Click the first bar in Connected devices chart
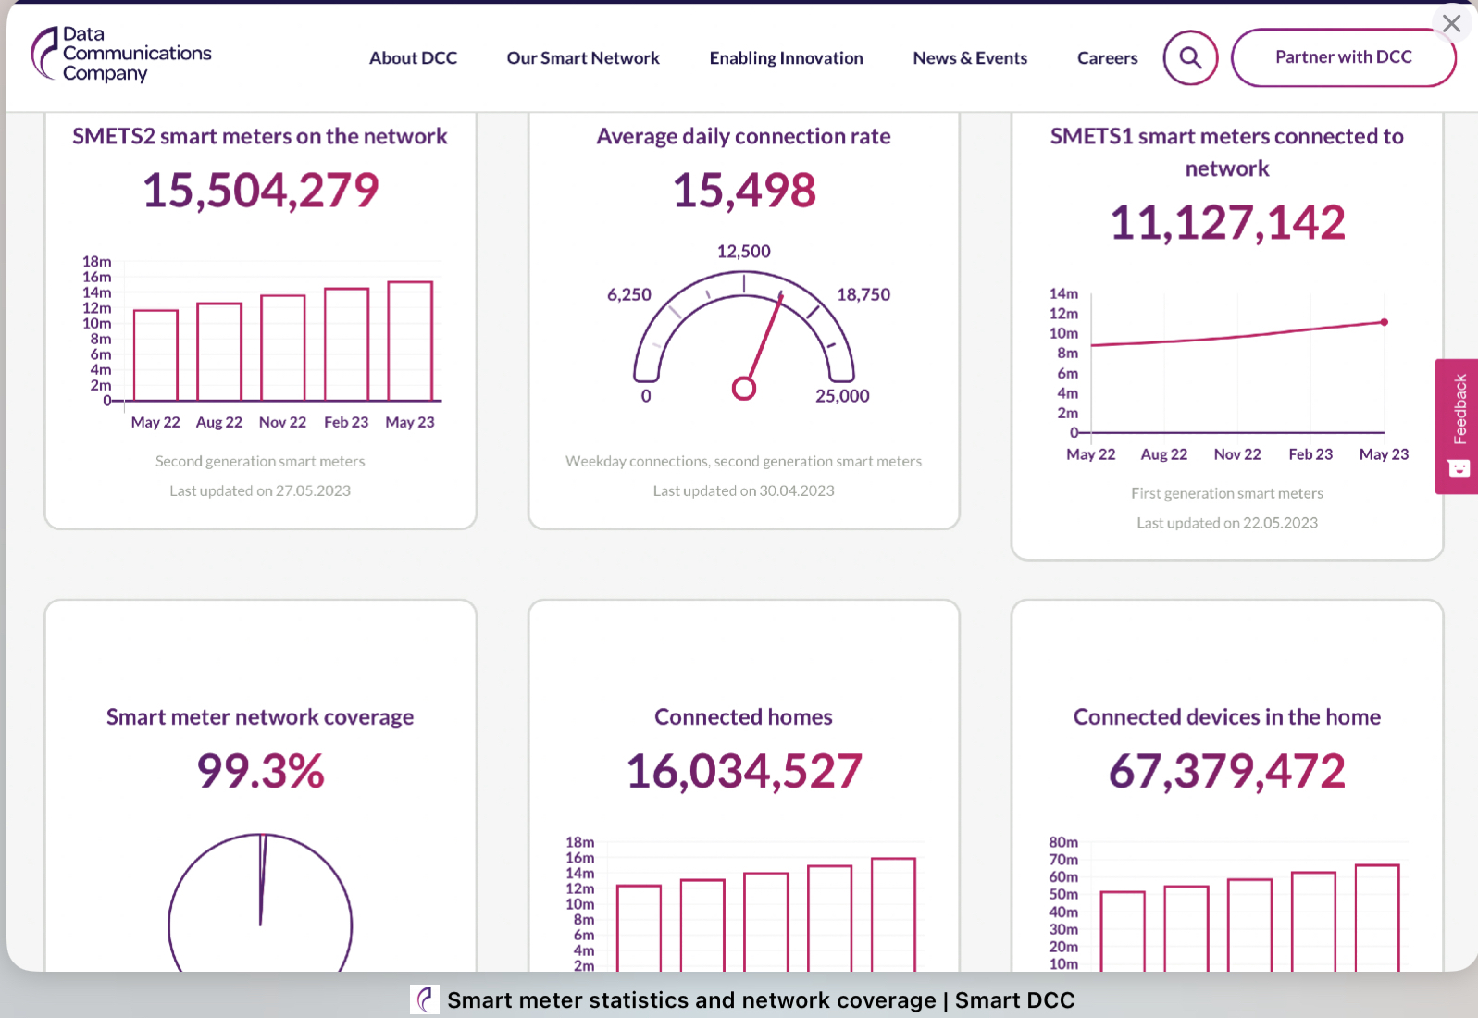Image resolution: width=1478 pixels, height=1018 pixels. [1123, 931]
